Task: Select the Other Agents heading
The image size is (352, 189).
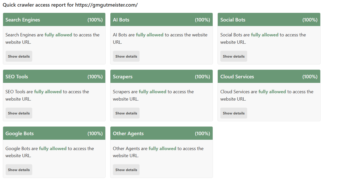Action: (128, 133)
